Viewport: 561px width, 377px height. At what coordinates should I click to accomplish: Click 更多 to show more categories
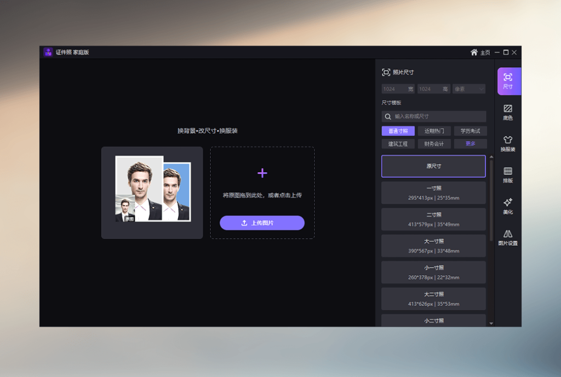pos(470,144)
